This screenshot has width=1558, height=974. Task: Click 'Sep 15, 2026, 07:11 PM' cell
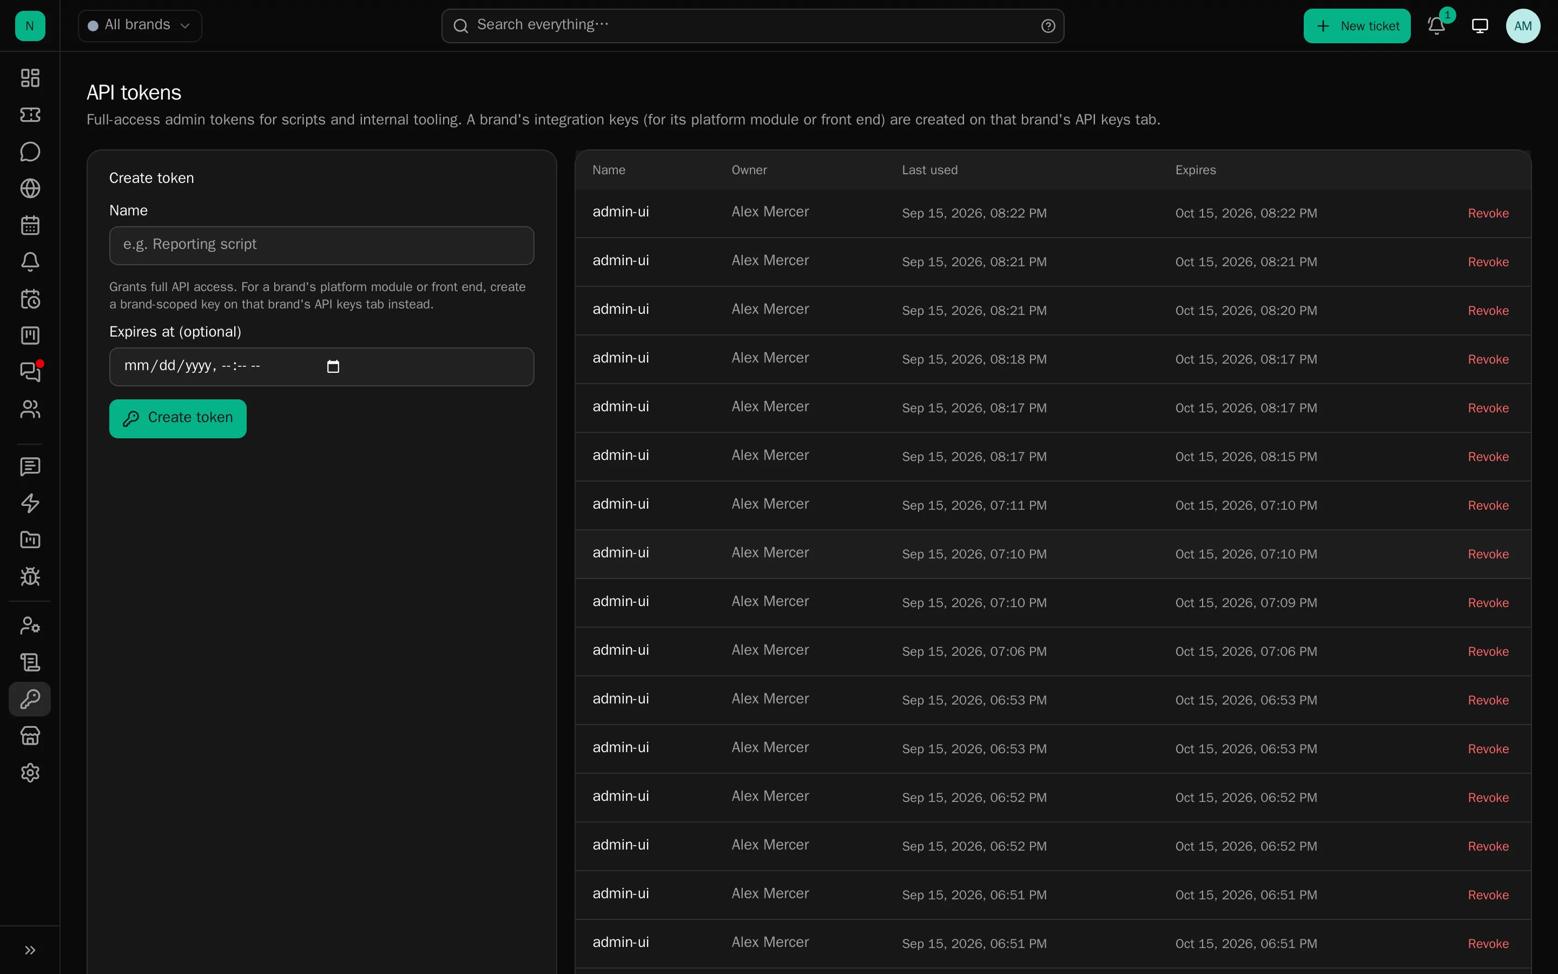click(974, 506)
